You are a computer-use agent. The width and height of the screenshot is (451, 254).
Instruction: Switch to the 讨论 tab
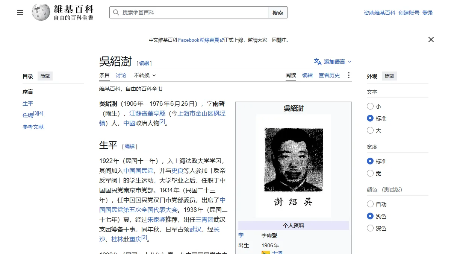(121, 75)
